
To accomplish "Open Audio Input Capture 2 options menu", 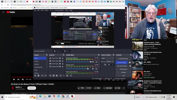I will pyautogui.click(x=96, y=62).
